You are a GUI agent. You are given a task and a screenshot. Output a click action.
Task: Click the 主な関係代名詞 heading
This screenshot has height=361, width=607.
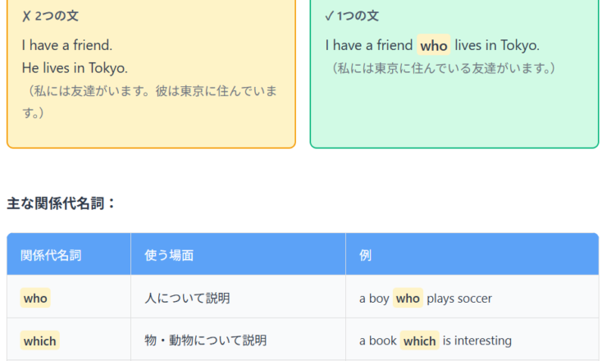(62, 203)
